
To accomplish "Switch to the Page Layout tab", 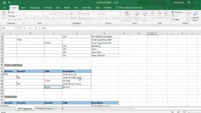I will [35, 8].
